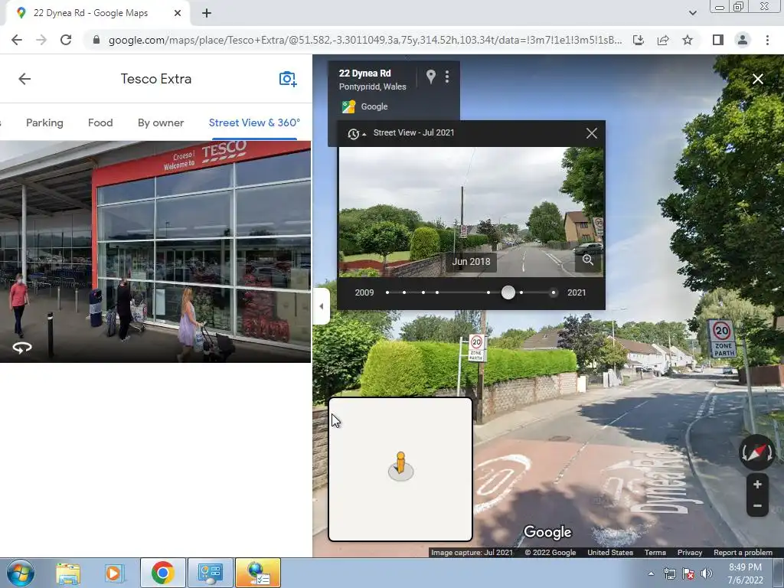Open the Parking photos tab
The width and height of the screenshot is (784, 588).
[x=44, y=122]
